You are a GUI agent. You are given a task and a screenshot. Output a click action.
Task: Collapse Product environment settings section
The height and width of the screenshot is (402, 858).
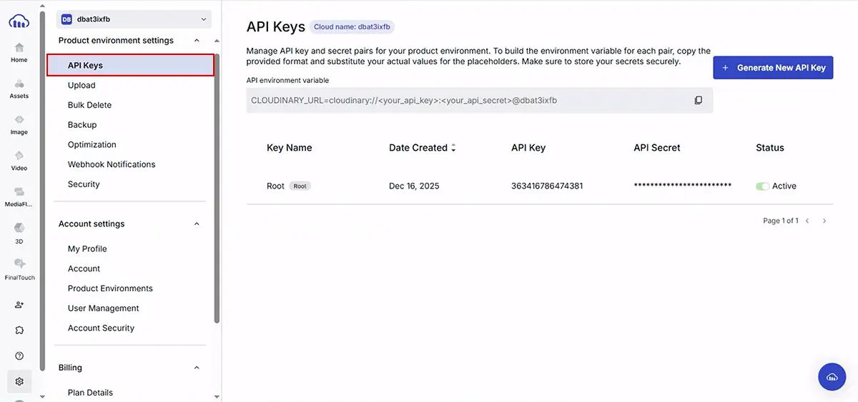[197, 41]
